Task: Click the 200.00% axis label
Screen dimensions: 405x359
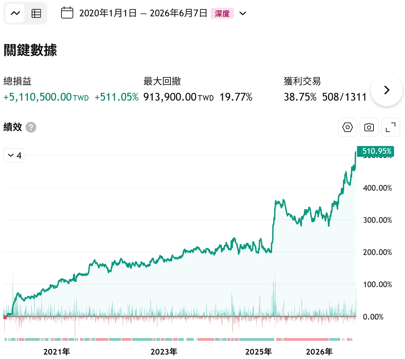Action: (x=377, y=252)
